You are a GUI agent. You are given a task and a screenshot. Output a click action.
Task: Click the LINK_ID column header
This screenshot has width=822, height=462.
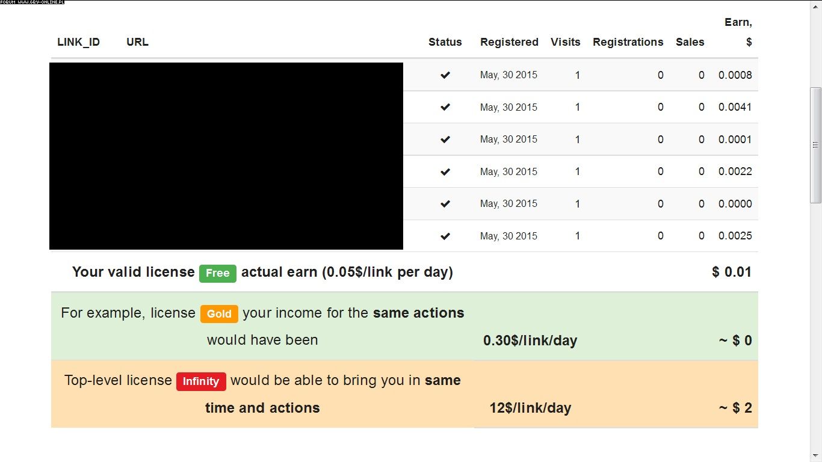click(79, 42)
